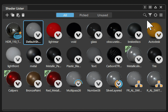Click the switch node badge on R_AL_SWIT
Screen dimensions: 168x112
159,84
